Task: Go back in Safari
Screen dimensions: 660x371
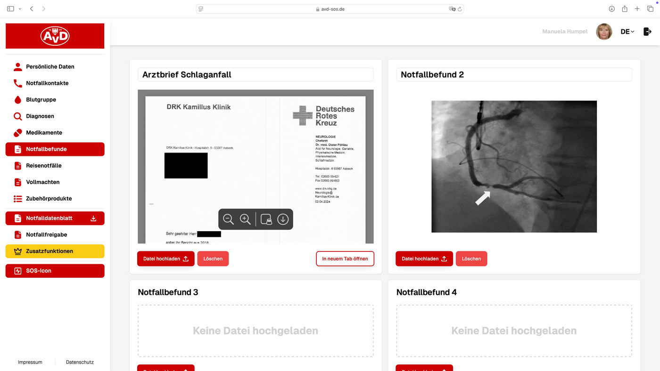Action: coord(32,9)
